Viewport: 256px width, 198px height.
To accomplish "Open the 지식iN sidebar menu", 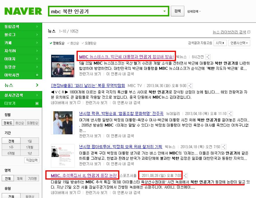I will [x=21, y=51].
